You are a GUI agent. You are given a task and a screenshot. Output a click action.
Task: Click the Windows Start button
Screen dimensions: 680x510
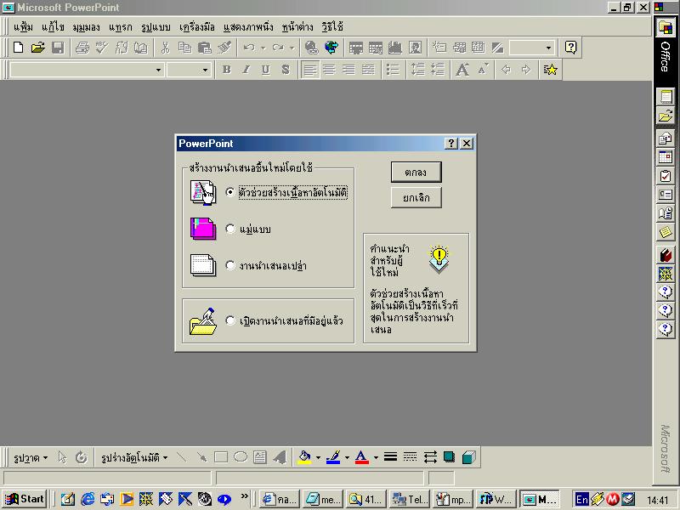click(25, 499)
